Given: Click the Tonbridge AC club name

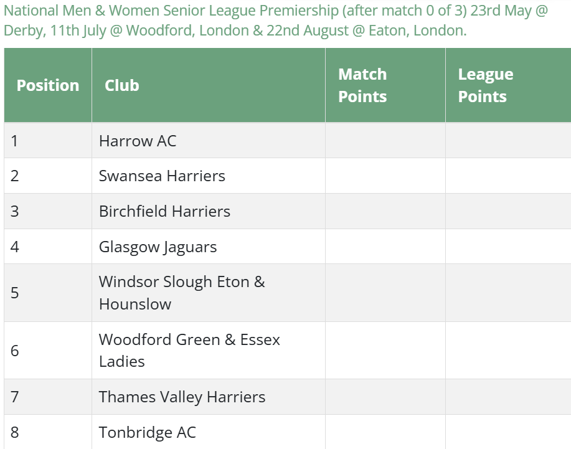Looking at the screenshot, I should point(148,432).
